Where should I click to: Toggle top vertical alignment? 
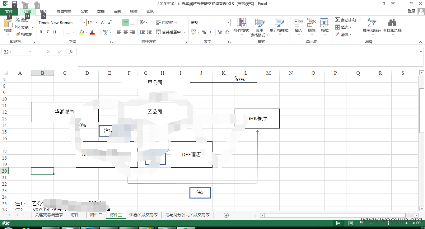[119, 22]
